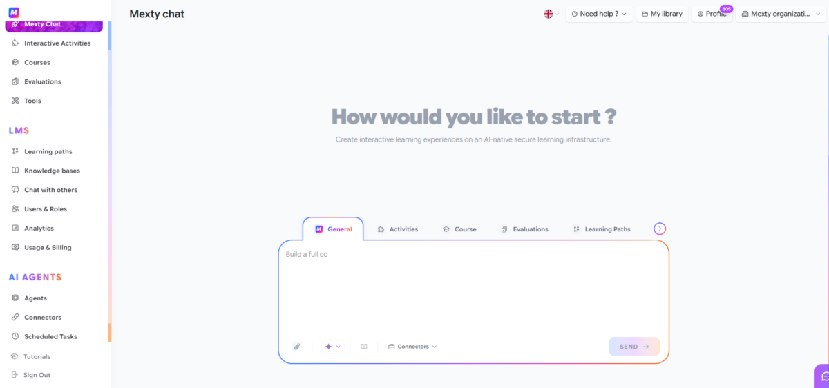Show more tabs with the circular arrow
The width and height of the screenshot is (829, 388).
(660, 229)
